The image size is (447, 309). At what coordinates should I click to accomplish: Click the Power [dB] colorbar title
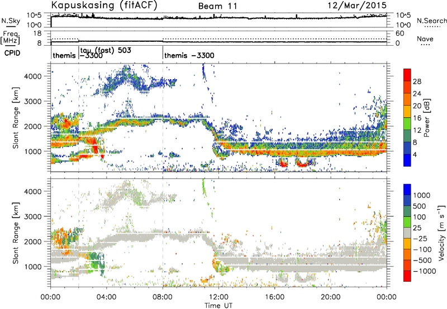coord(426,118)
